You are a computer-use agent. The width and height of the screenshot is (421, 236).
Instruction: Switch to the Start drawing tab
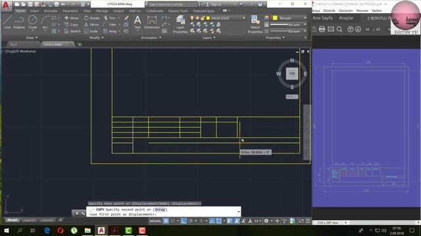pos(13,45)
